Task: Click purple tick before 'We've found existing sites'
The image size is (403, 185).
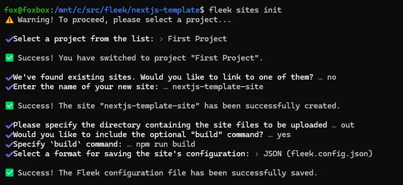Action: [x=9, y=78]
